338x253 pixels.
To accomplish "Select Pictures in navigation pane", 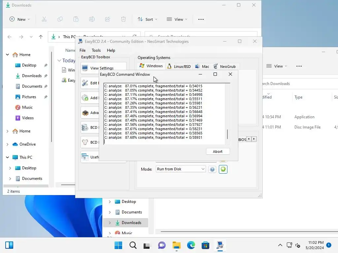I will [x=29, y=97].
